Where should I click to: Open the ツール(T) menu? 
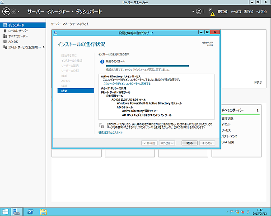[236, 11]
